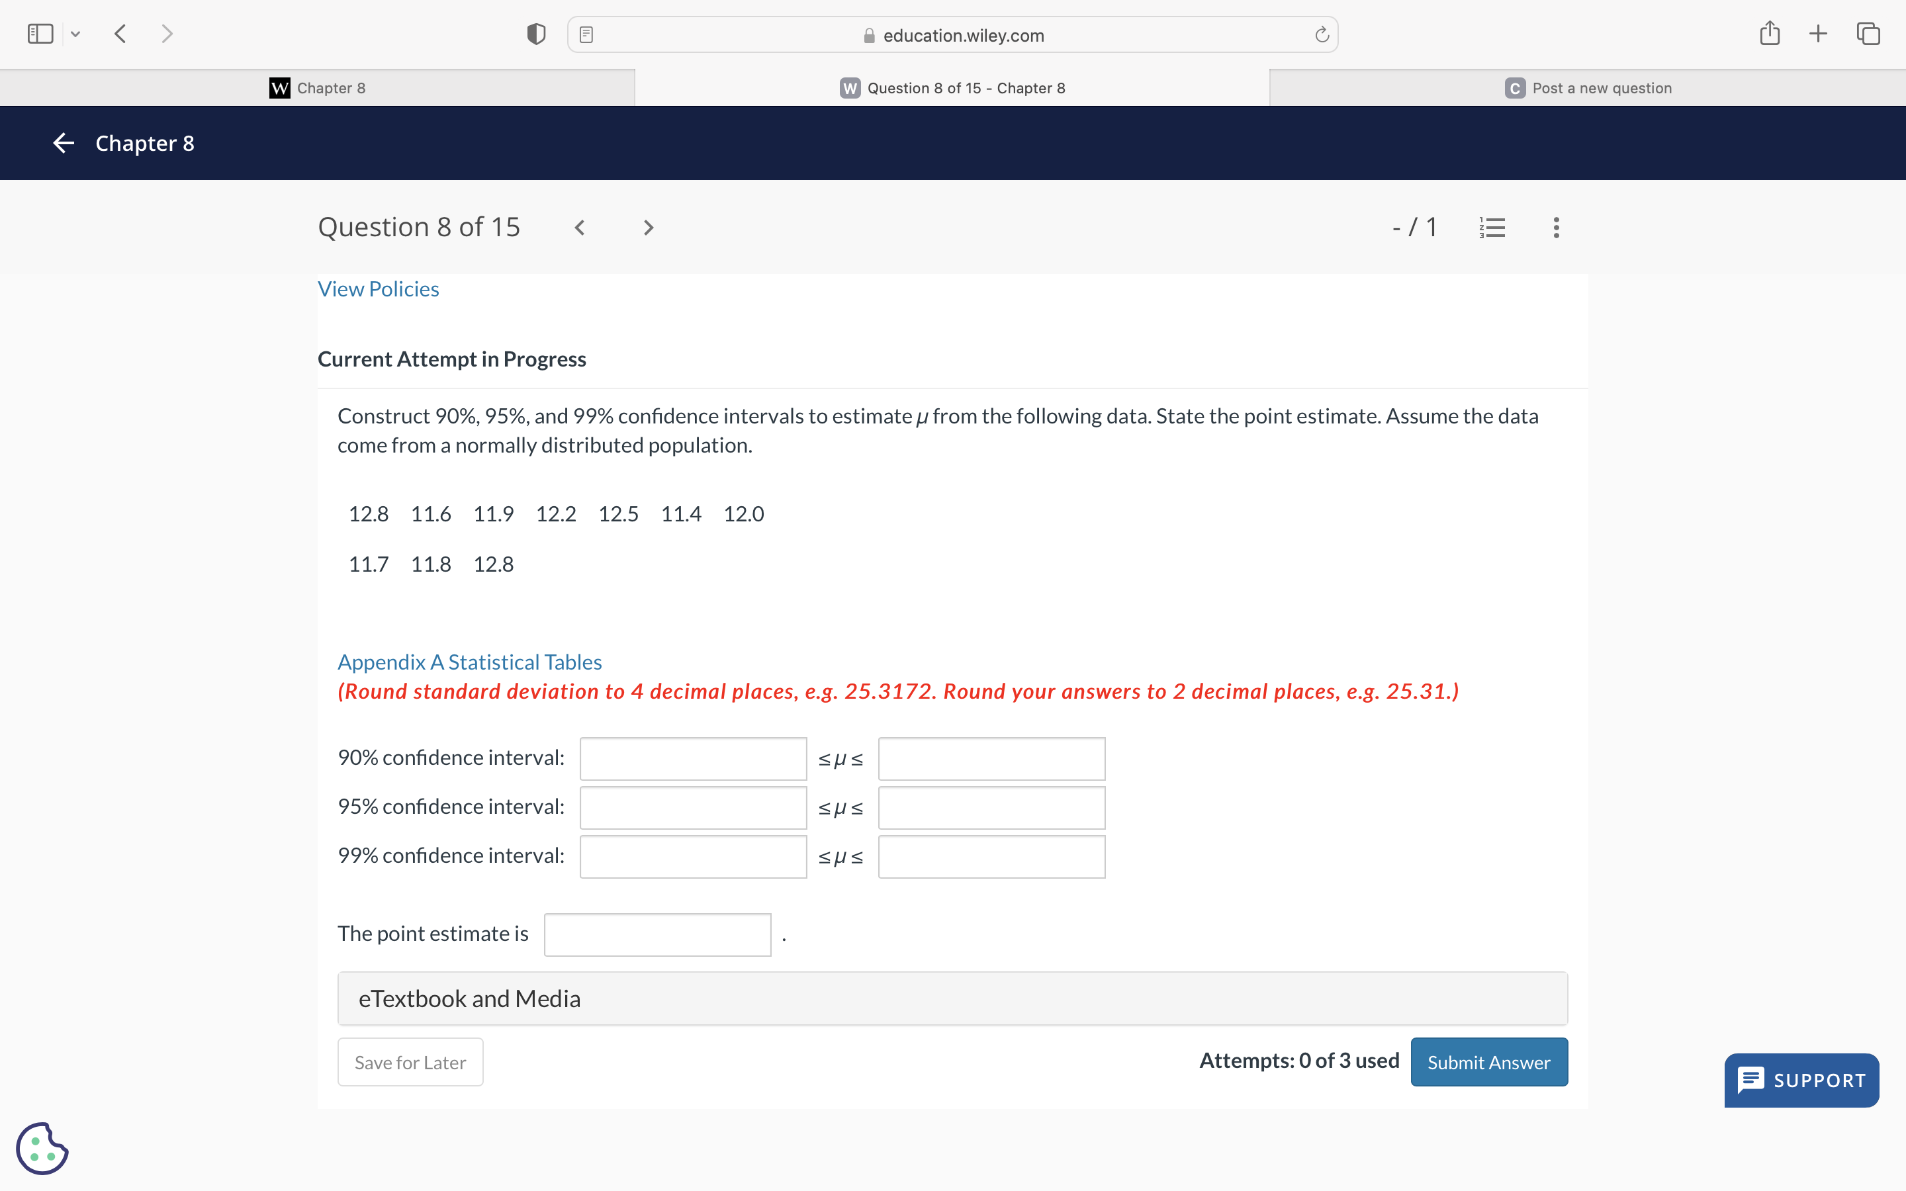Expand eTextbook and Media section
Image resolution: width=1906 pixels, height=1191 pixels.
pyautogui.click(x=952, y=998)
